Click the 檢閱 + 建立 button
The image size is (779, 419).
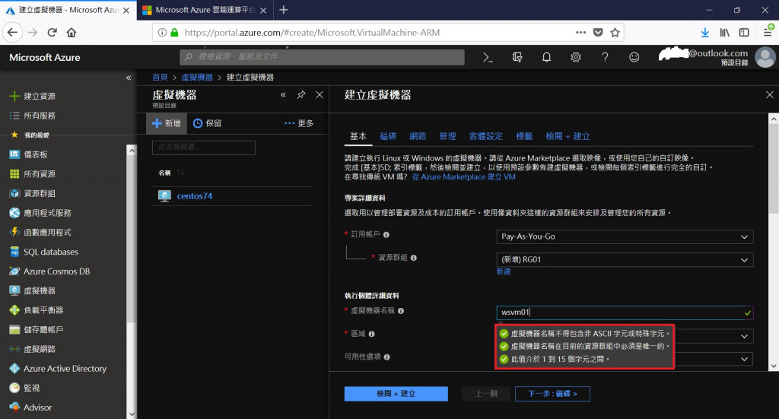[396, 394]
